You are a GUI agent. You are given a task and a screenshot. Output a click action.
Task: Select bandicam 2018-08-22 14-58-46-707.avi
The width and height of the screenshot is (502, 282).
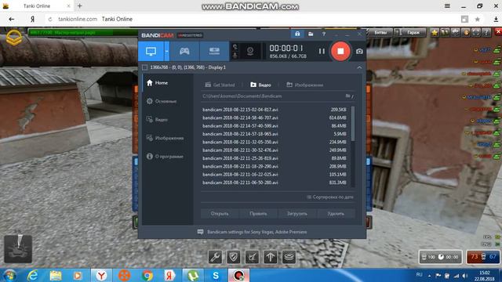coord(275,117)
